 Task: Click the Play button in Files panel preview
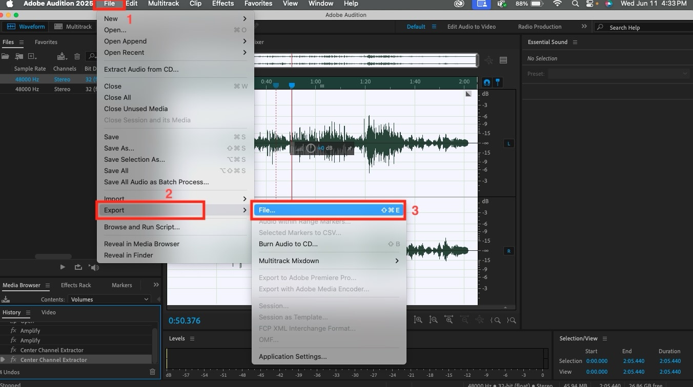[63, 267]
